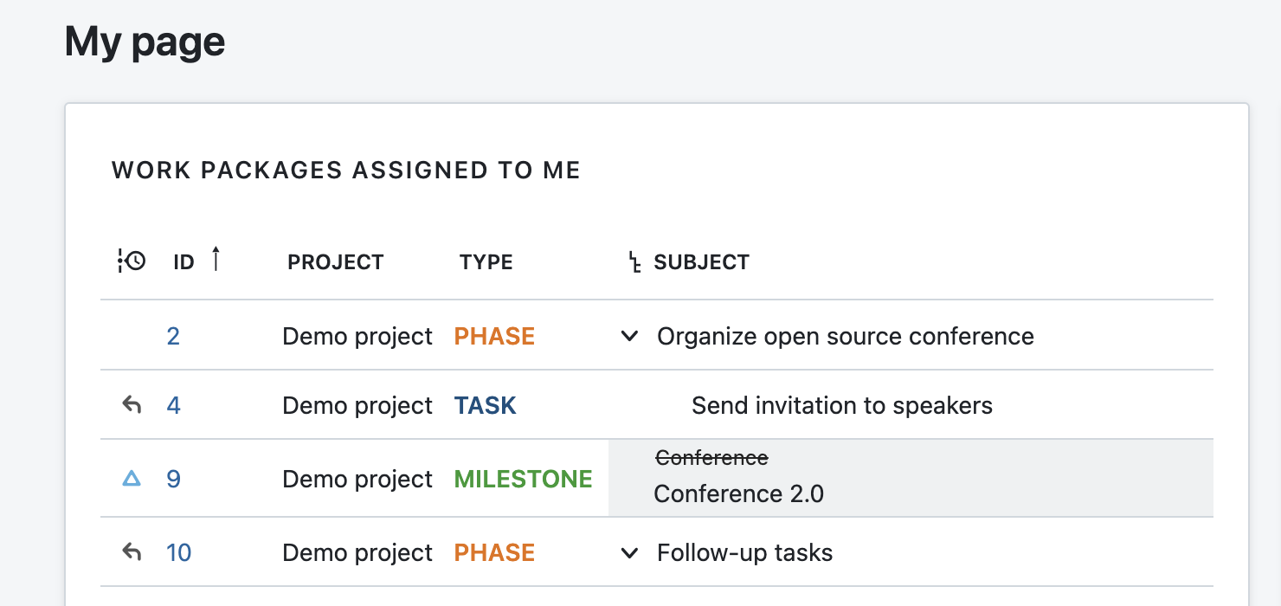Sort the table by the PROJECT column
1281x606 pixels.
tap(336, 261)
